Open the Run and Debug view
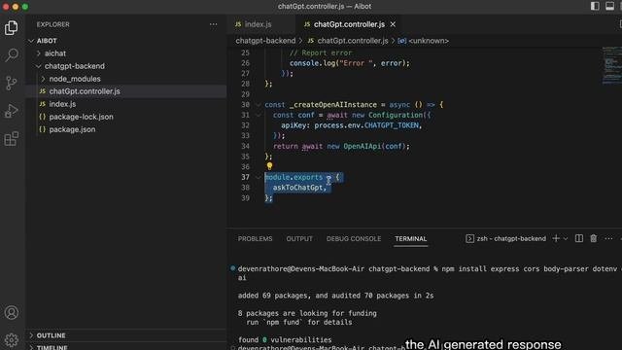Screen dimensions: 622x350 coord(11,111)
